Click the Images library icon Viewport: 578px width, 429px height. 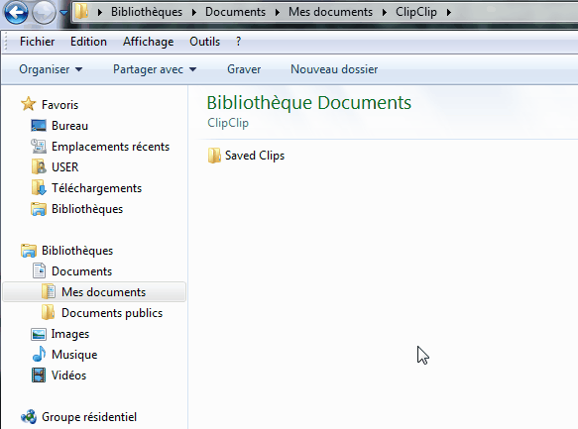click(39, 334)
